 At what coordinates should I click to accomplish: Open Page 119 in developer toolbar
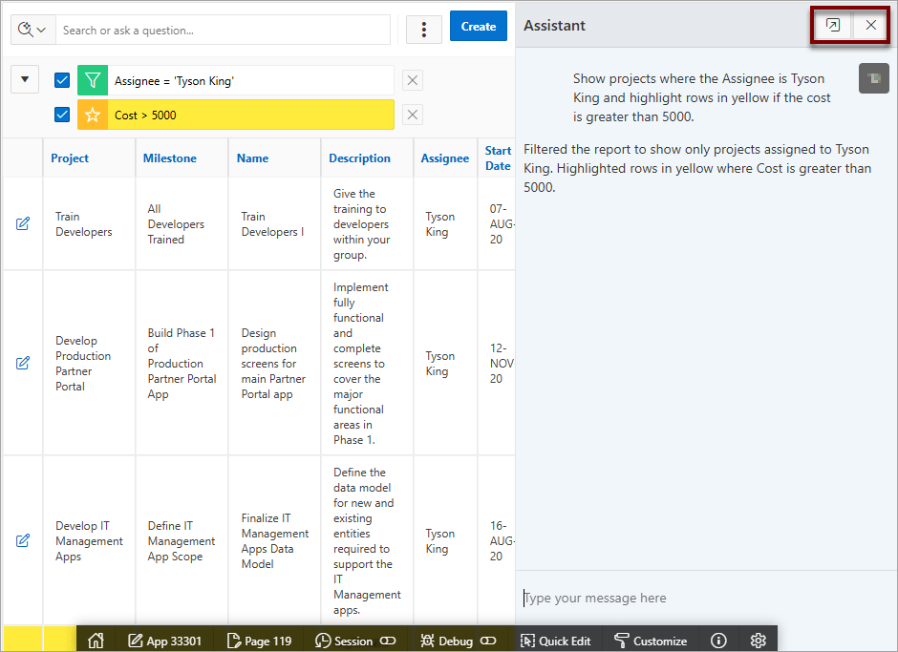(x=260, y=641)
